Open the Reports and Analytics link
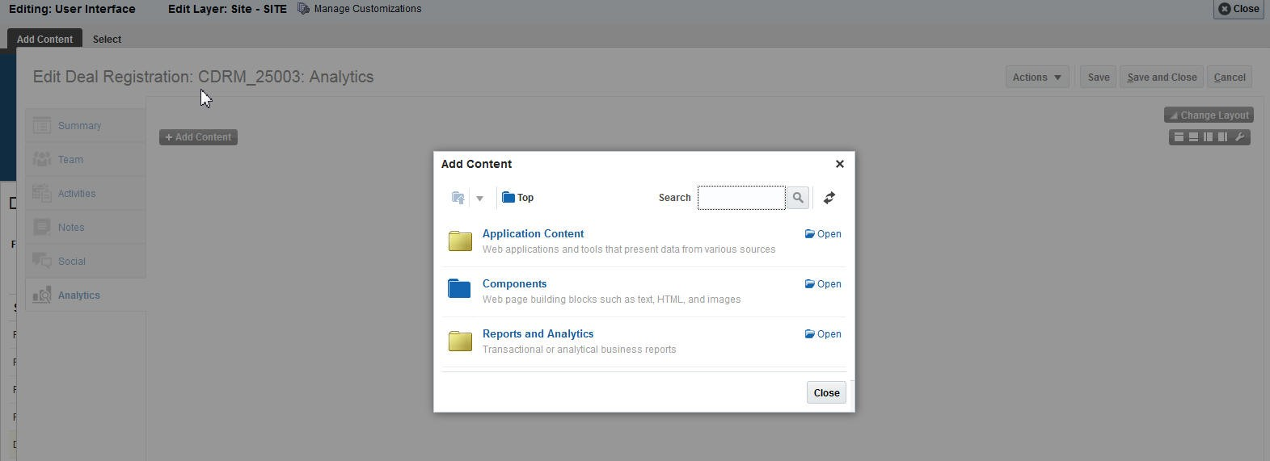1270x461 pixels. click(x=538, y=334)
